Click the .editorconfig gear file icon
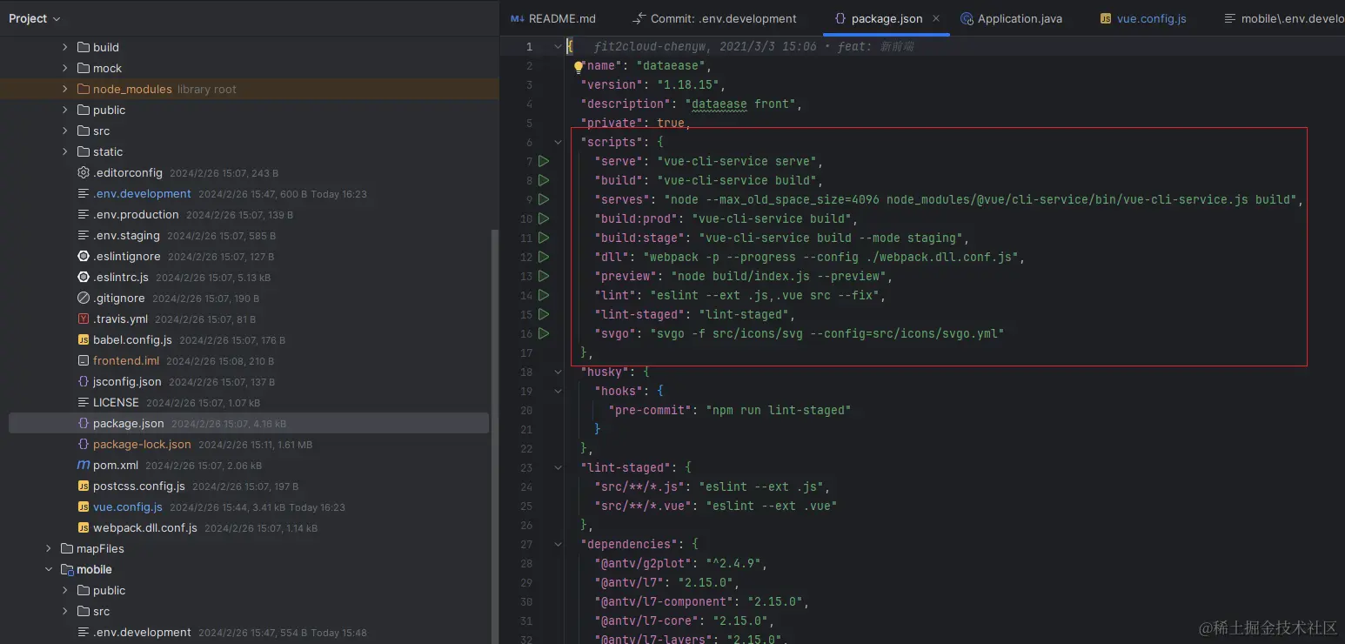 point(84,172)
